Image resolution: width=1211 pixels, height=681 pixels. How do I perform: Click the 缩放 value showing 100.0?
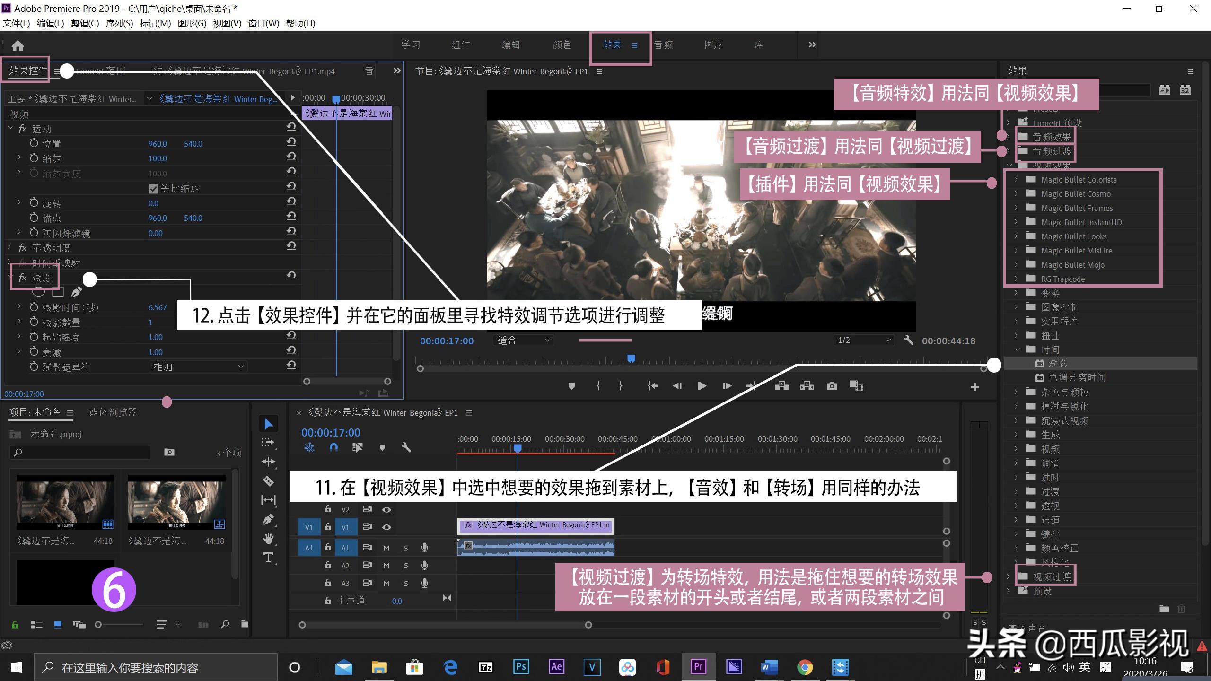pyautogui.click(x=158, y=158)
